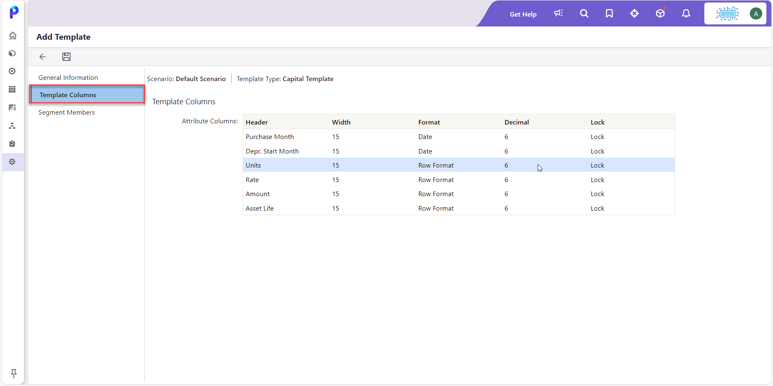This screenshot has height=386, width=773.
Task: Click the Get Help link
Action: (523, 14)
